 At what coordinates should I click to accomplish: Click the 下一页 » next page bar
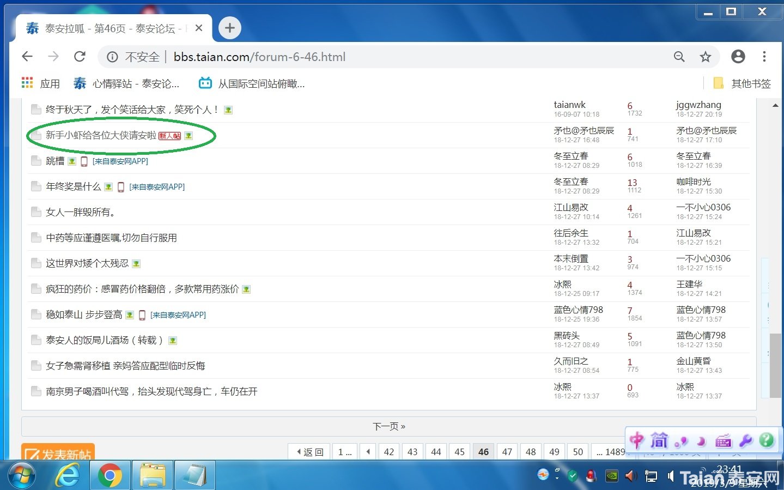click(x=389, y=426)
